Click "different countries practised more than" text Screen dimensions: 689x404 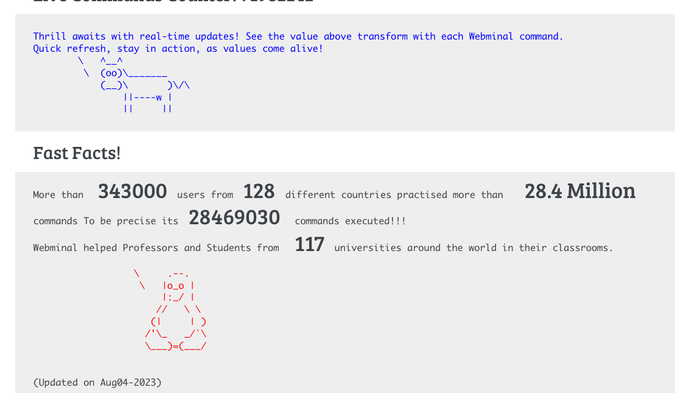click(394, 195)
